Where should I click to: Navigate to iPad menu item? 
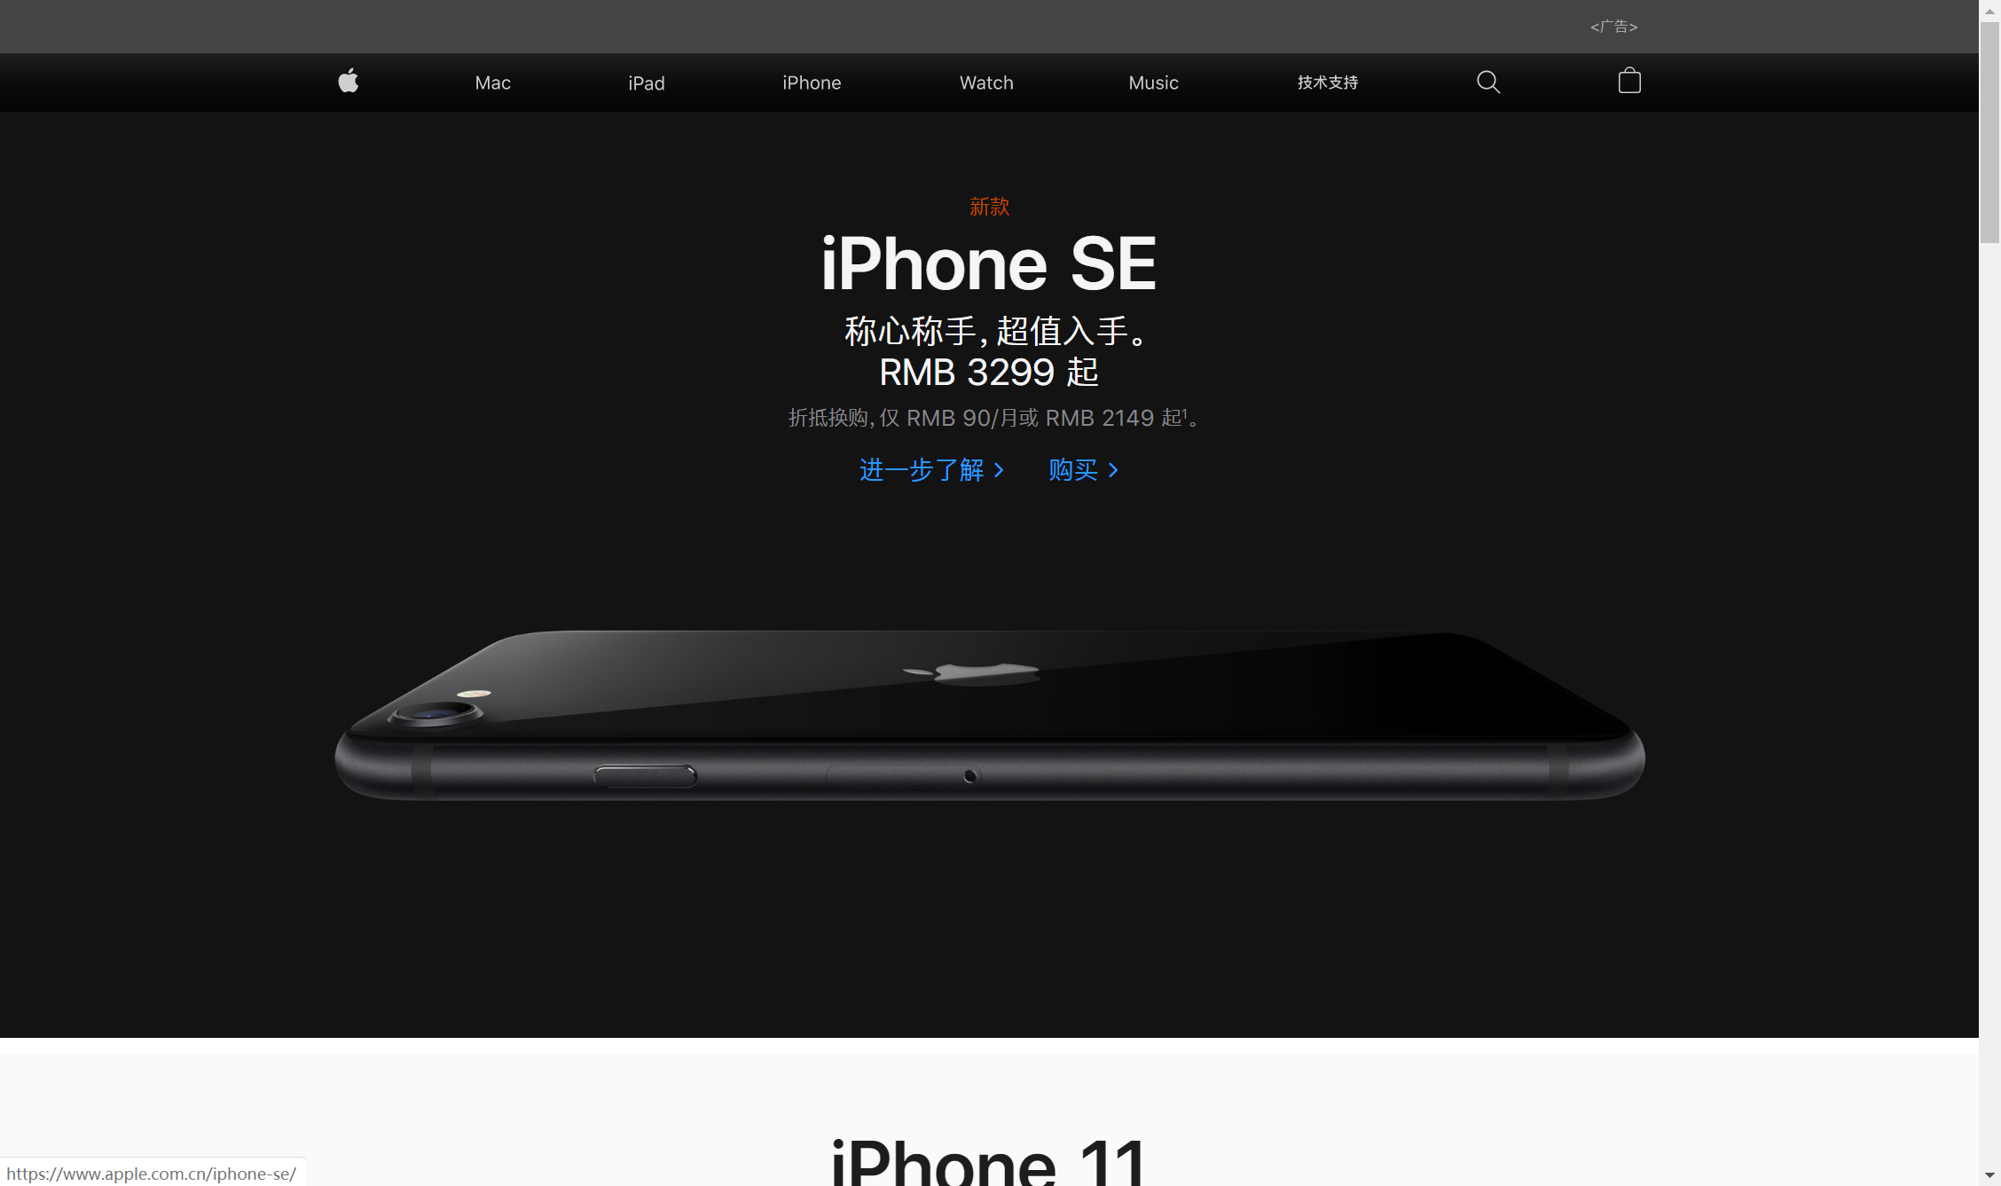(x=647, y=82)
